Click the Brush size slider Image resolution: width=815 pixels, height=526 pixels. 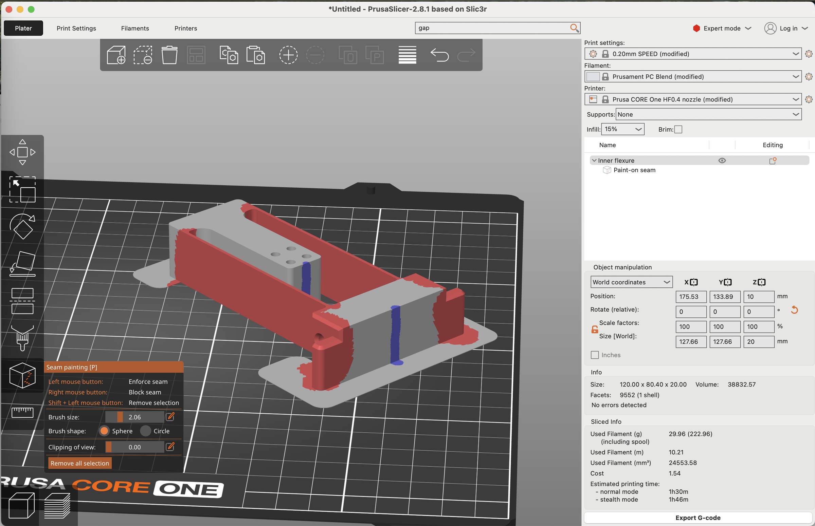134,417
